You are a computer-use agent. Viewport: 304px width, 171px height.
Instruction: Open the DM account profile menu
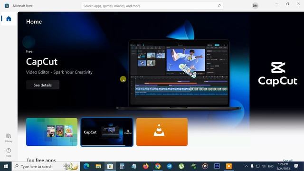click(x=255, y=6)
